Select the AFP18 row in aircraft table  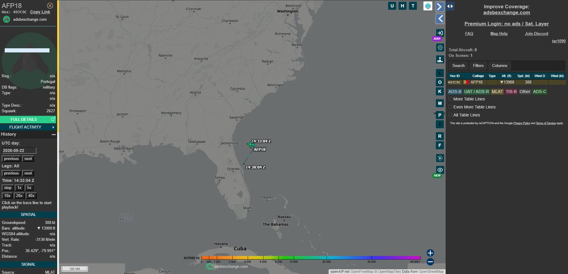506,82
